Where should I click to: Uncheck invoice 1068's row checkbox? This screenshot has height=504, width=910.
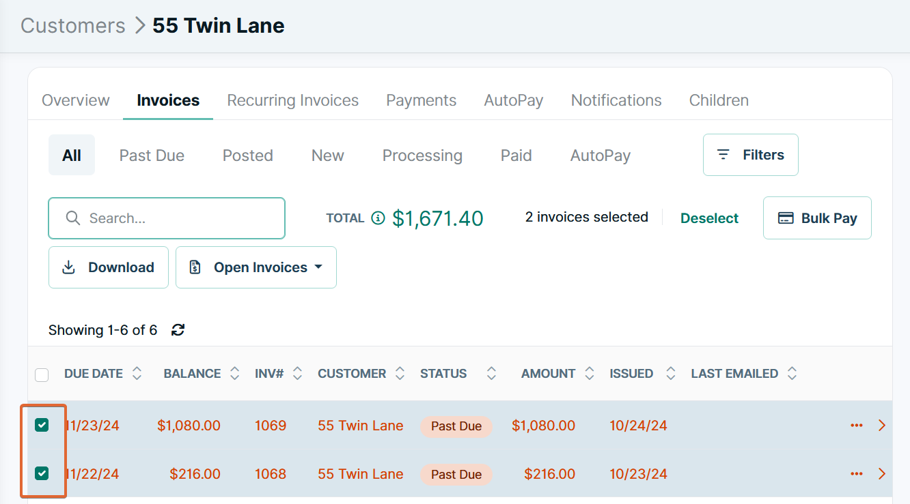coord(42,473)
